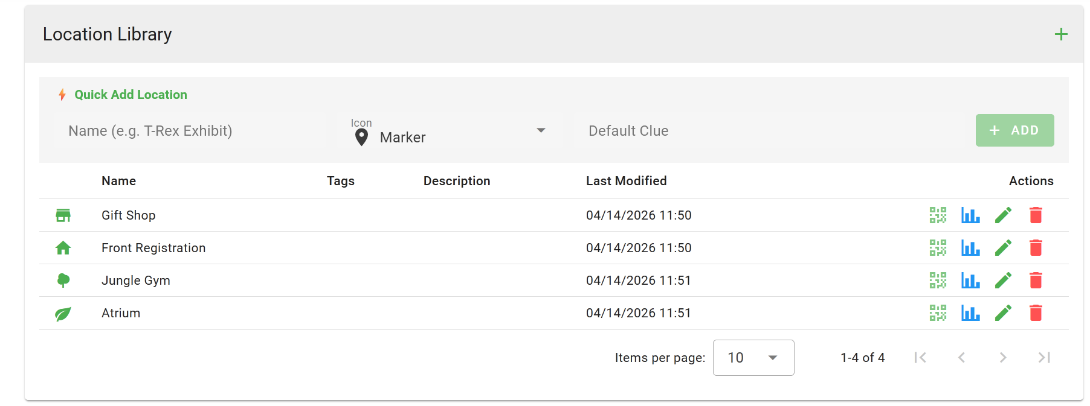Viewport: 1090px width, 406px height.
Task: Click the Name column header
Action: [x=118, y=181]
